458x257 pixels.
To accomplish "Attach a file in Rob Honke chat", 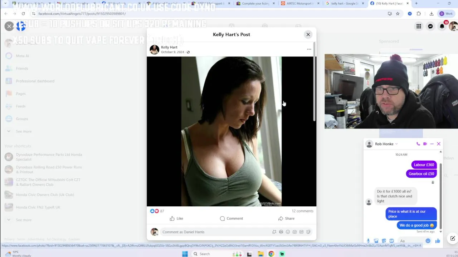I will (376, 241).
